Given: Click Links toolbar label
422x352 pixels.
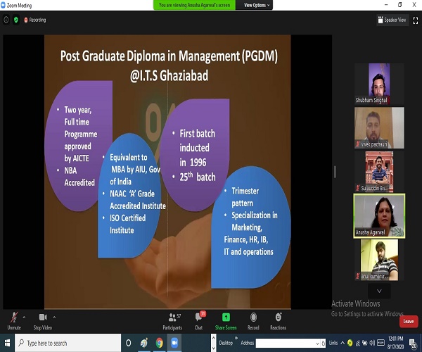Looking at the screenshot, I should 333,343.
